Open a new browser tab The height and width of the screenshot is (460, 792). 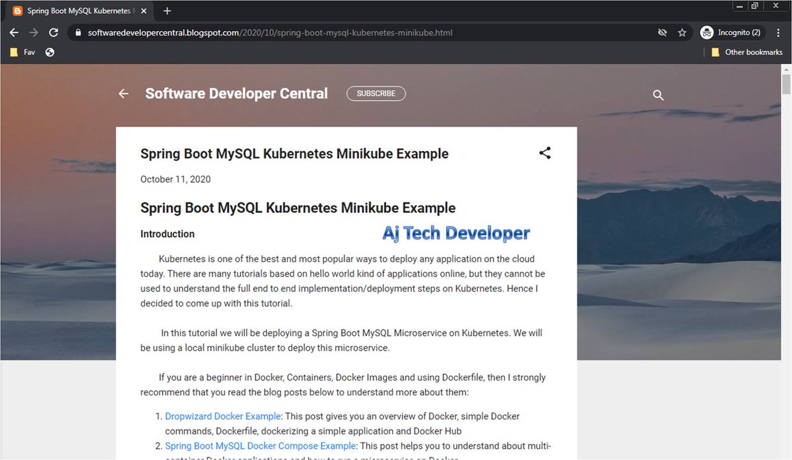click(x=167, y=11)
